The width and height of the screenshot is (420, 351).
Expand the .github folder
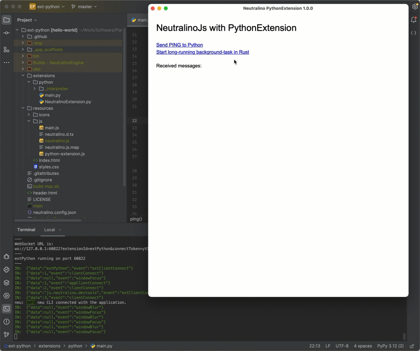(x=23, y=36)
